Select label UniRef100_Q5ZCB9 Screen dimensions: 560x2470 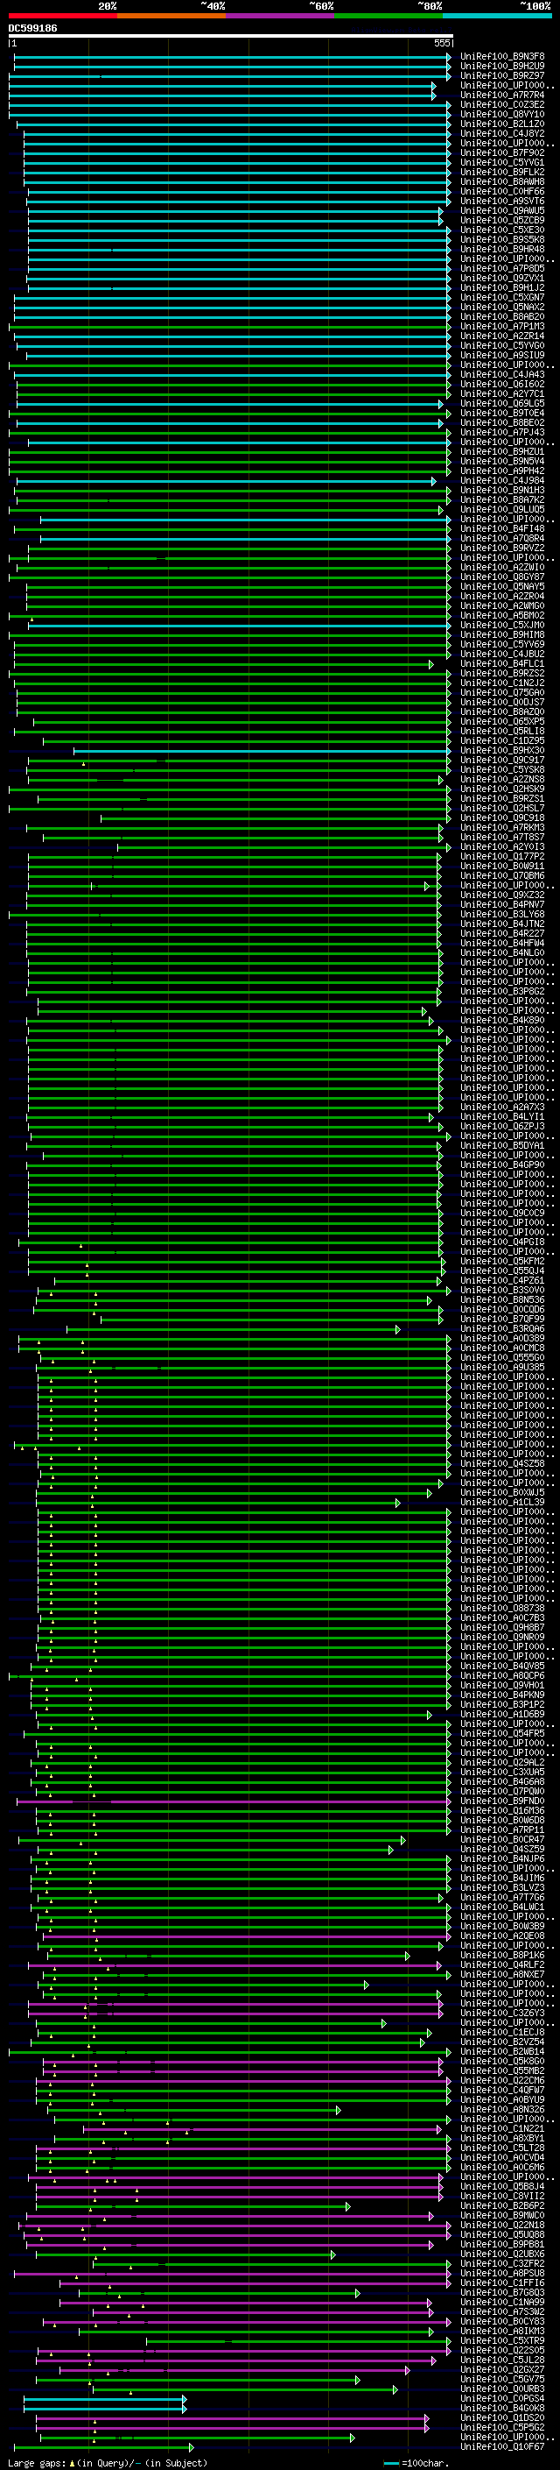coord(502,221)
